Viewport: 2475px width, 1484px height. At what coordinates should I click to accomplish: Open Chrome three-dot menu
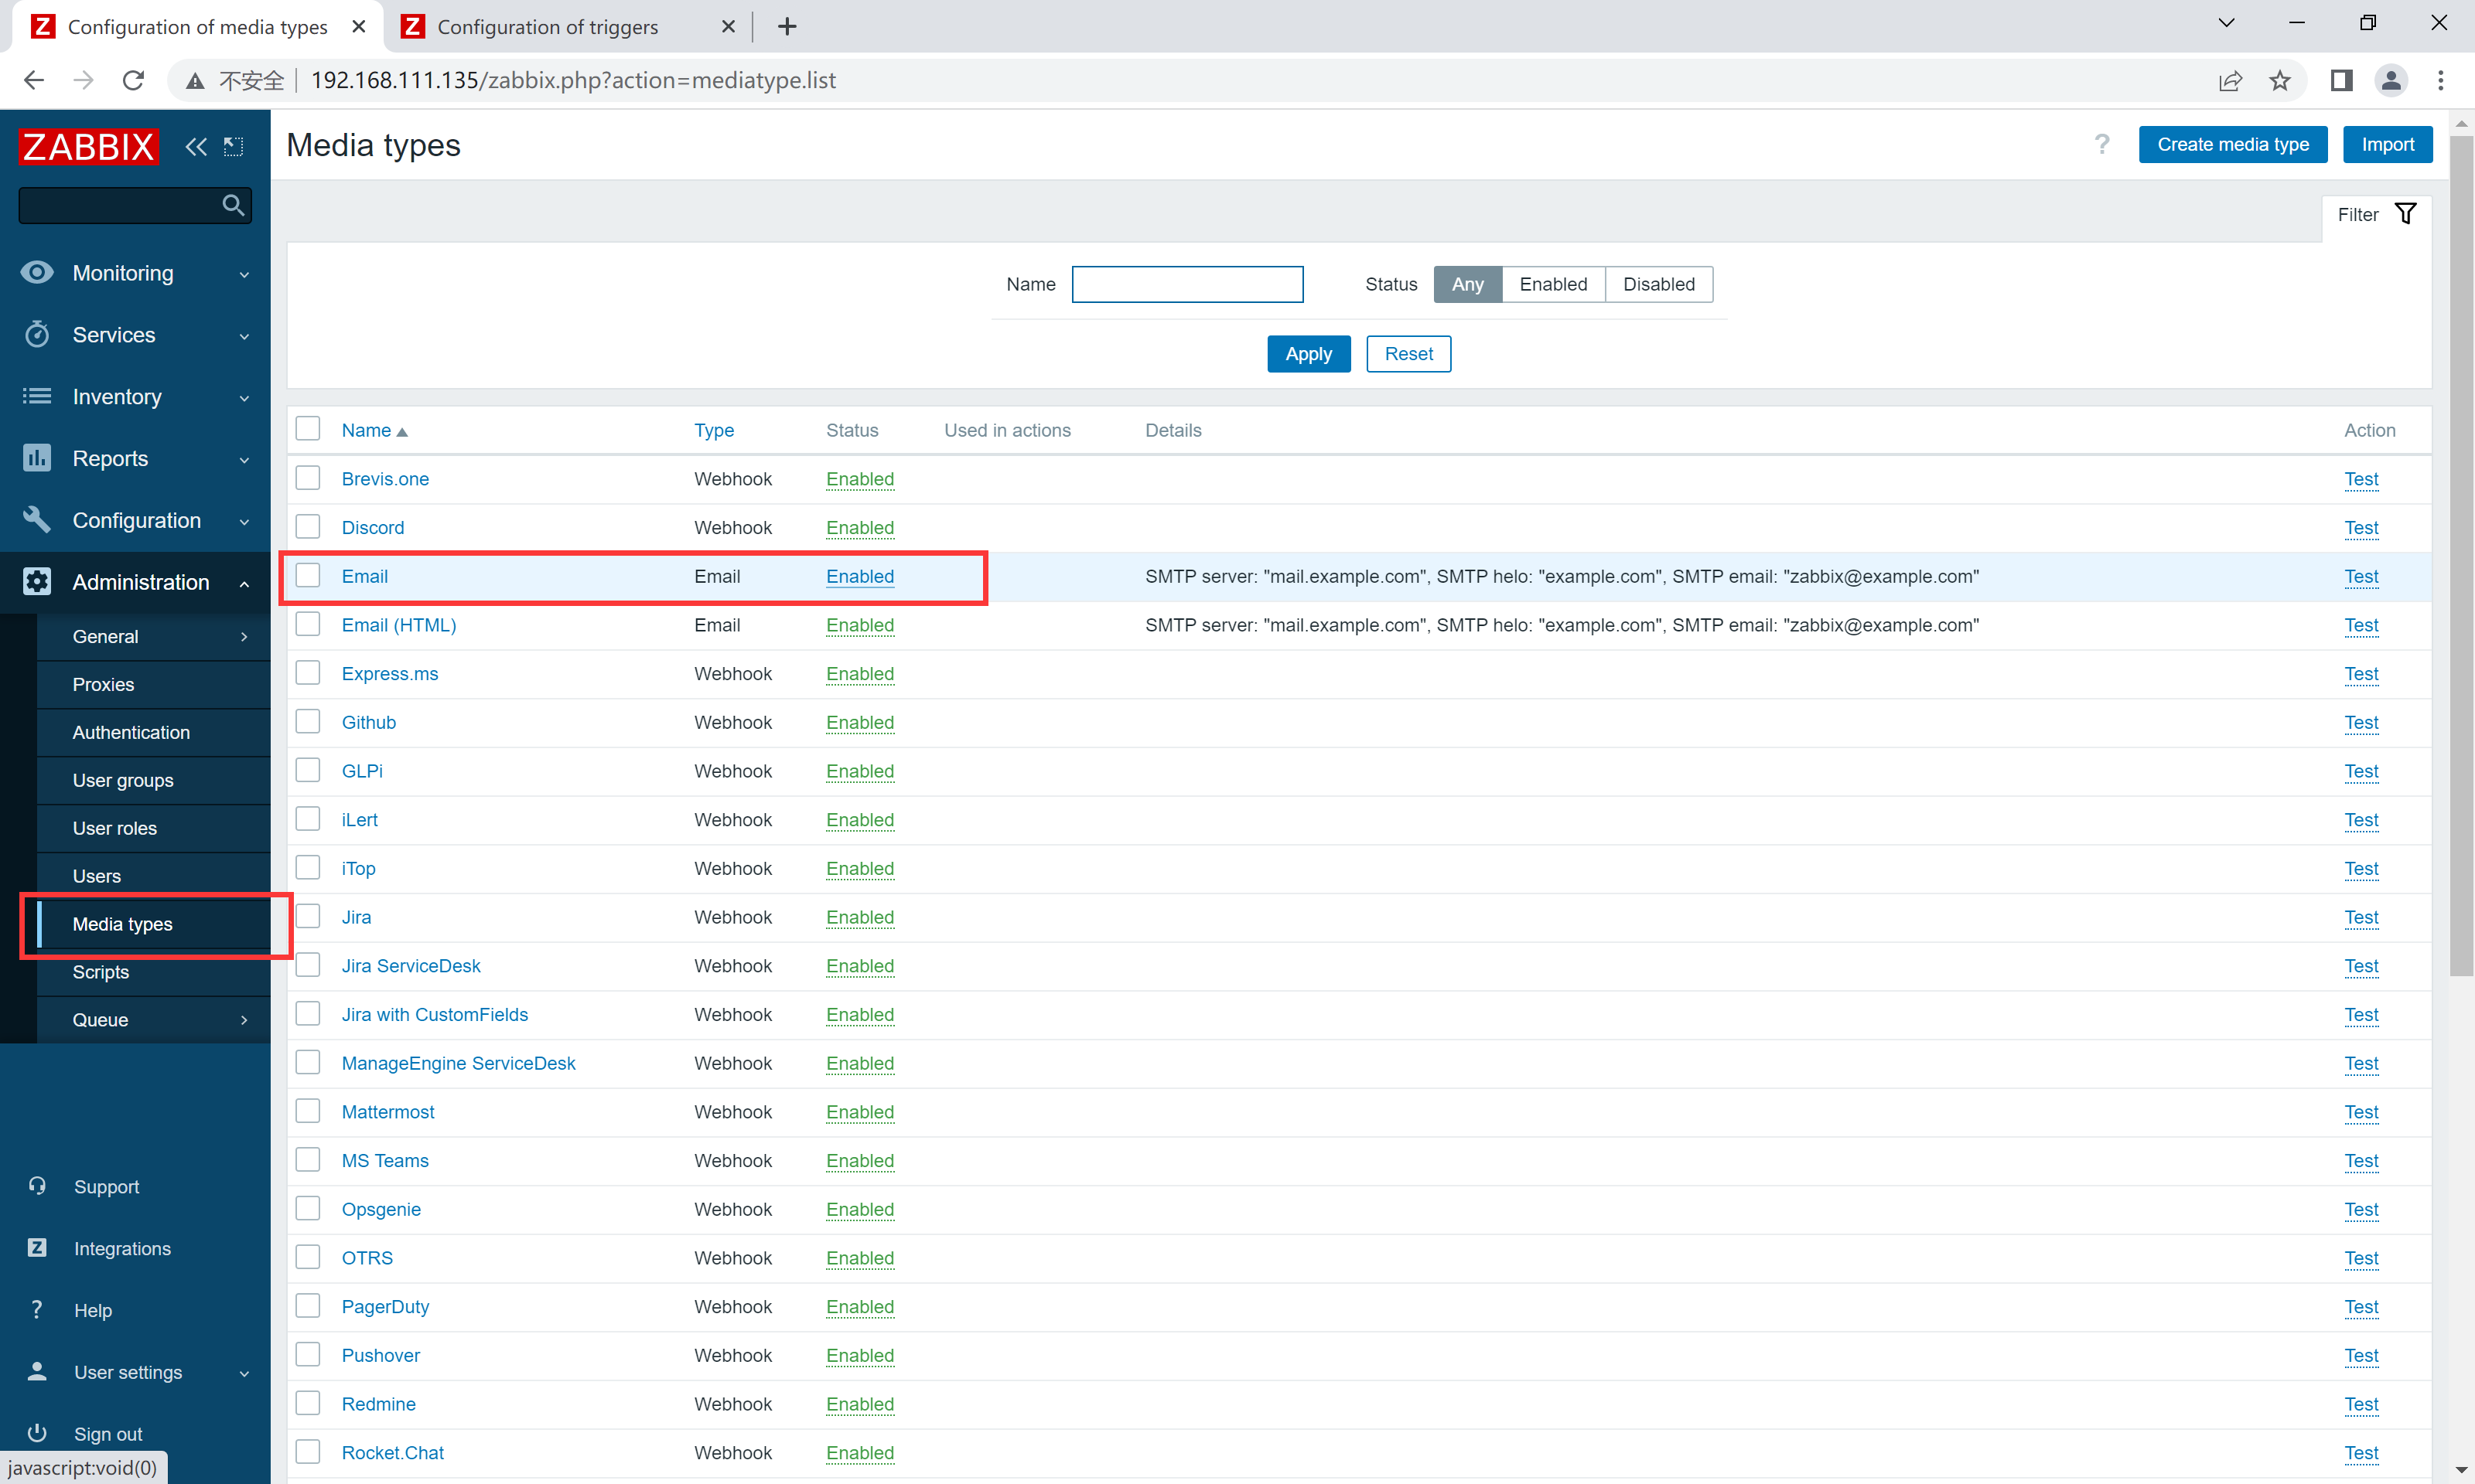2441,80
